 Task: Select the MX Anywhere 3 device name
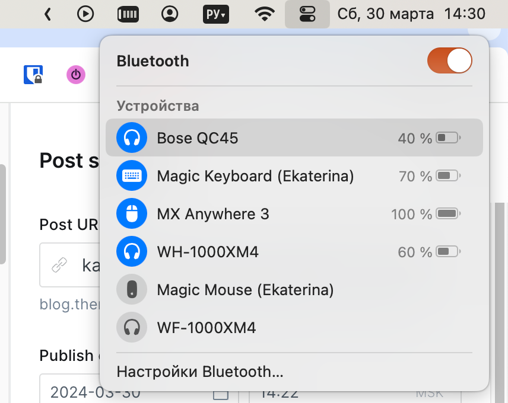213,214
